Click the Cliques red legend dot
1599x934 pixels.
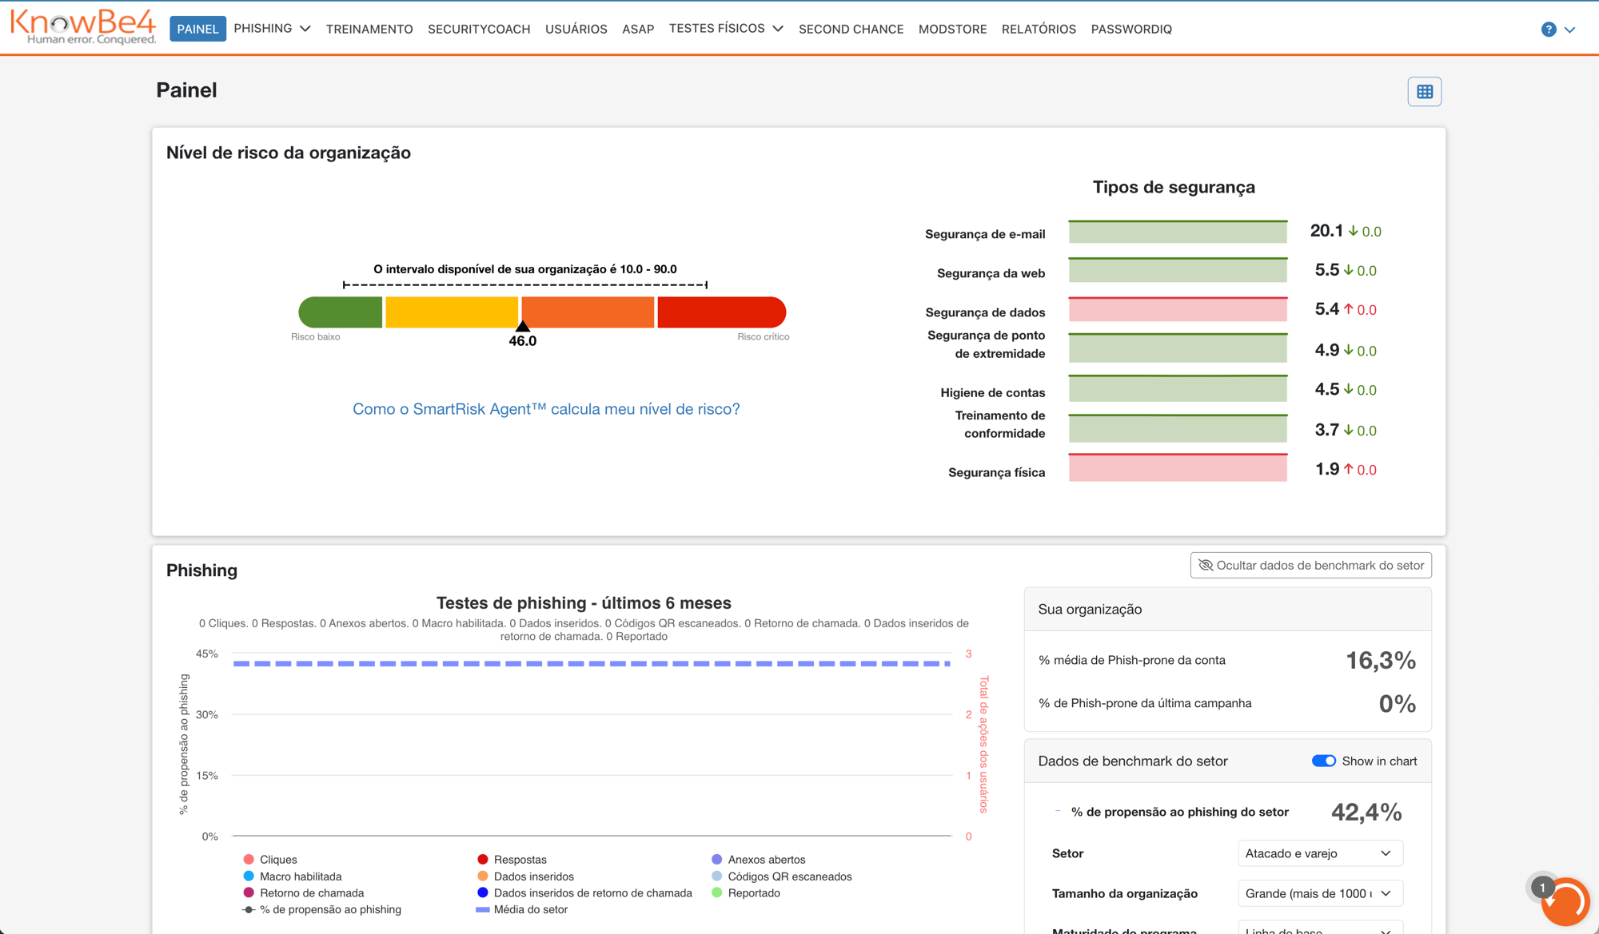[249, 860]
